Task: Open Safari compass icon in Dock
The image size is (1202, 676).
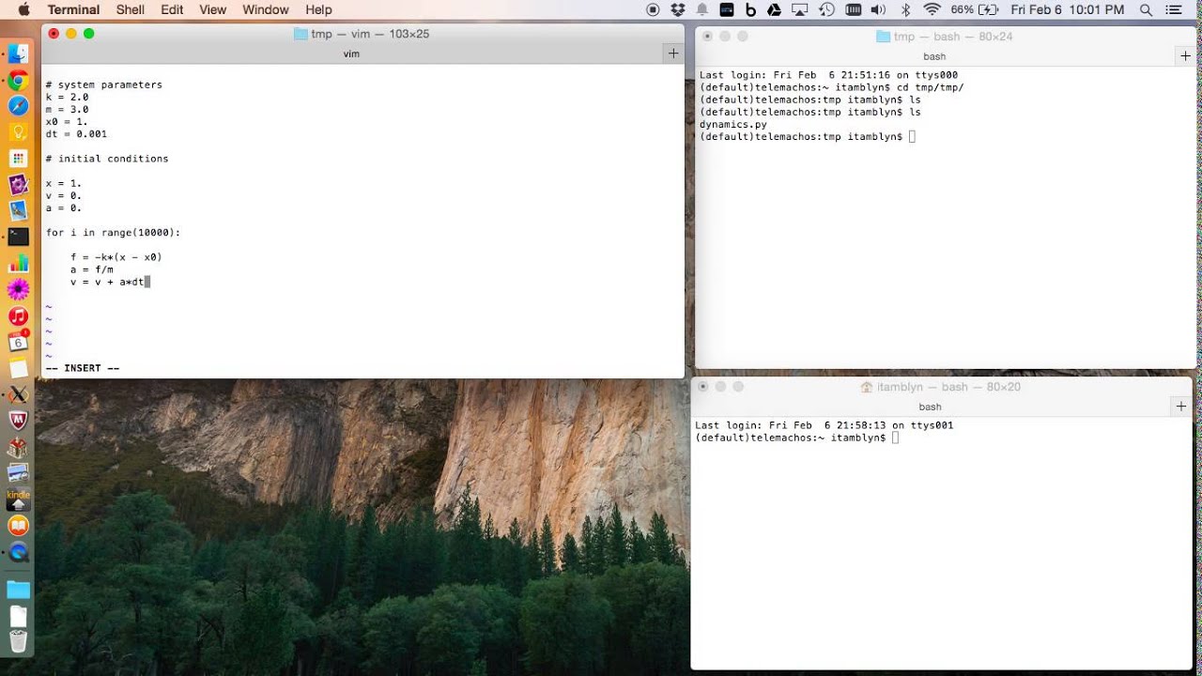Action: pos(18,106)
